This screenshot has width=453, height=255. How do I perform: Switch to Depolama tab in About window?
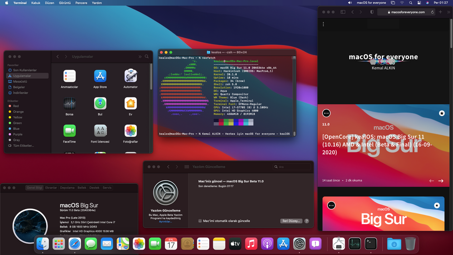(67, 188)
